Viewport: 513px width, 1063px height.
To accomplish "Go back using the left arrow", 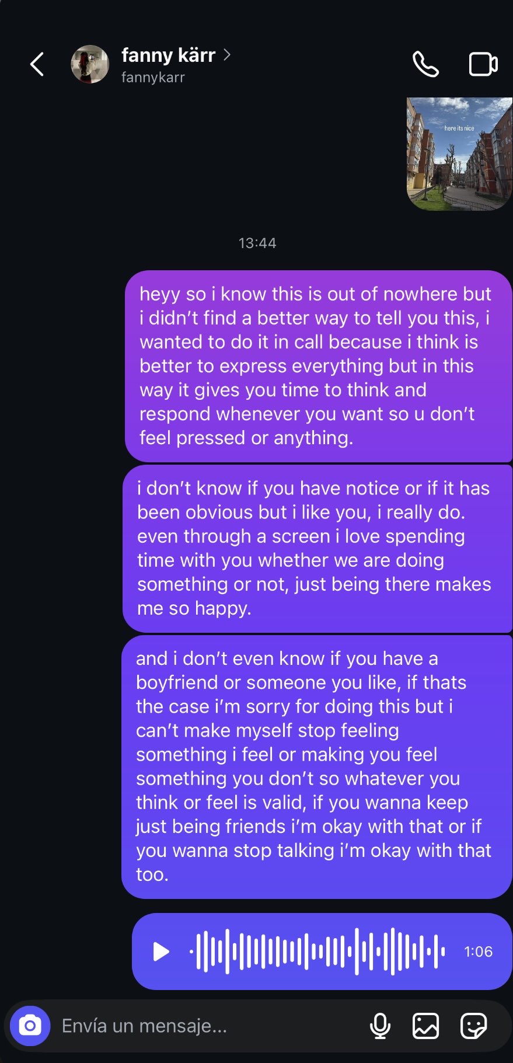I will pos(37,64).
